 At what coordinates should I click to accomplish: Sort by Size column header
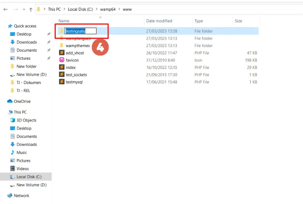pyautogui.click(x=238, y=21)
